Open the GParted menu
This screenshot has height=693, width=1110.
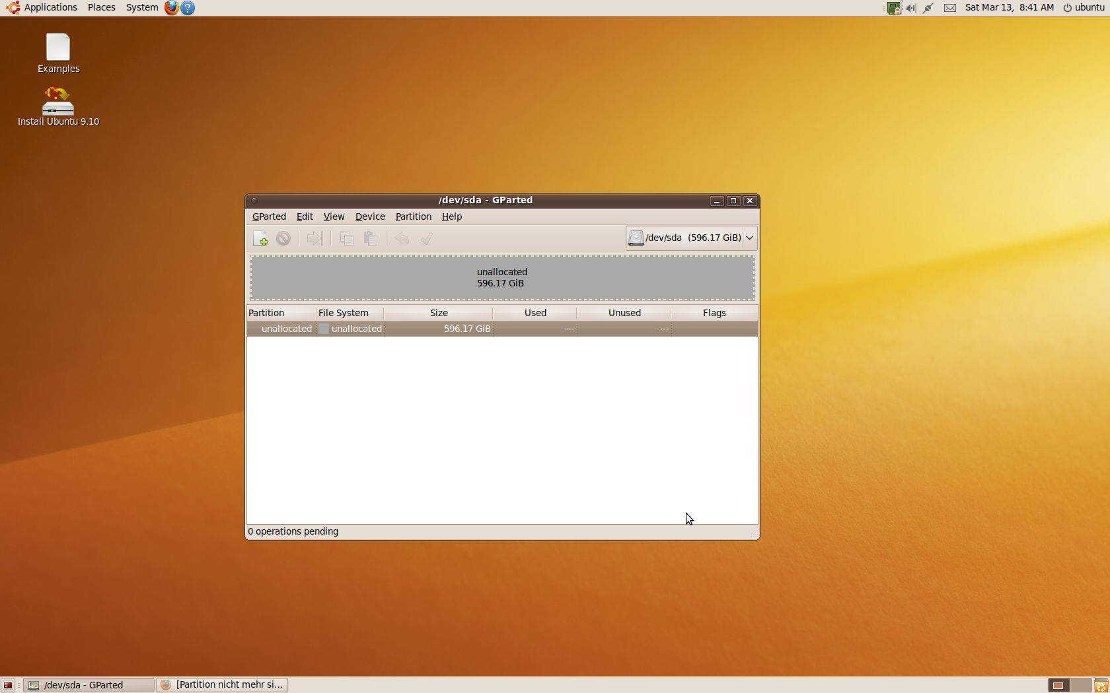point(269,216)
